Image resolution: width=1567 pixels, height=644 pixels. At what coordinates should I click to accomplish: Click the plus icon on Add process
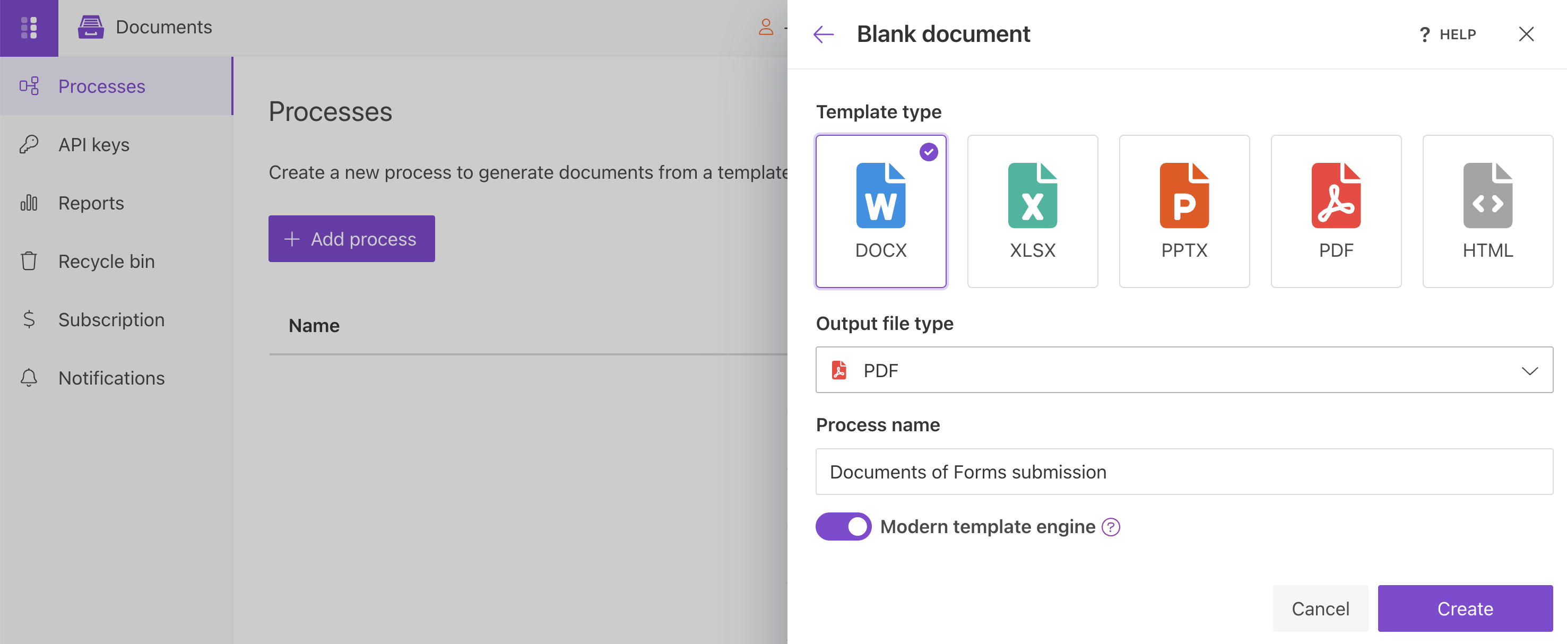(292, 239)
